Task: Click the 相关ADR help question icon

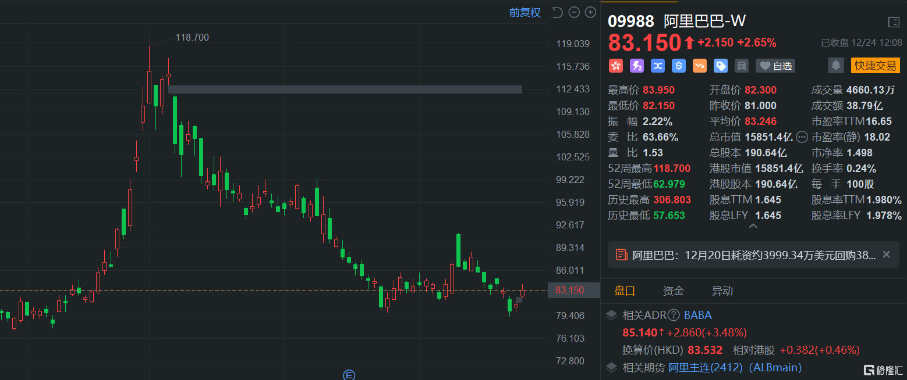Action: point(674,316)
